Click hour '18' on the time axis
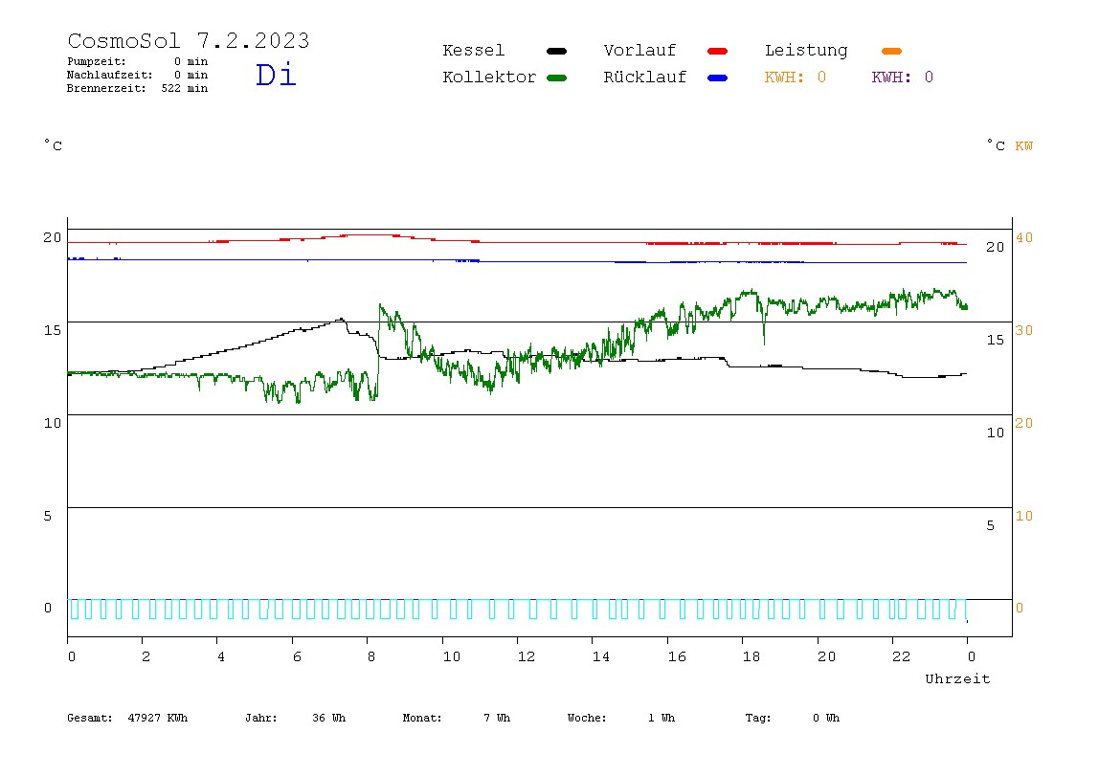 pos(751,656)
